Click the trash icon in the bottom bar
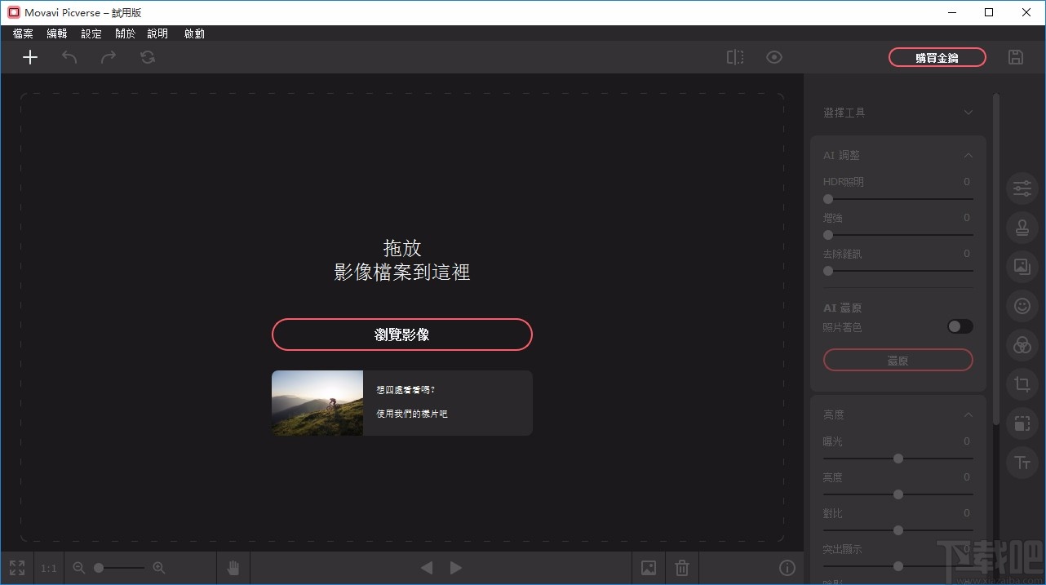Screen dimensions: 1046x585 click(x=682, y=567)
